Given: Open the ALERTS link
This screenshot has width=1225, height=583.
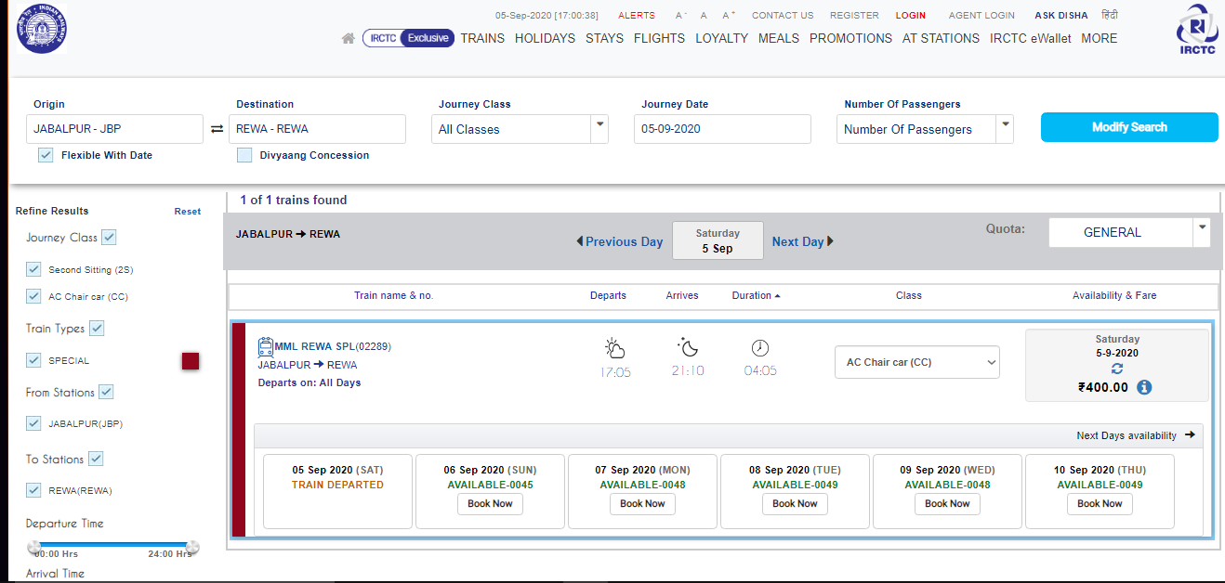Looking at the screenshot, I should click(x=637, y=16).
